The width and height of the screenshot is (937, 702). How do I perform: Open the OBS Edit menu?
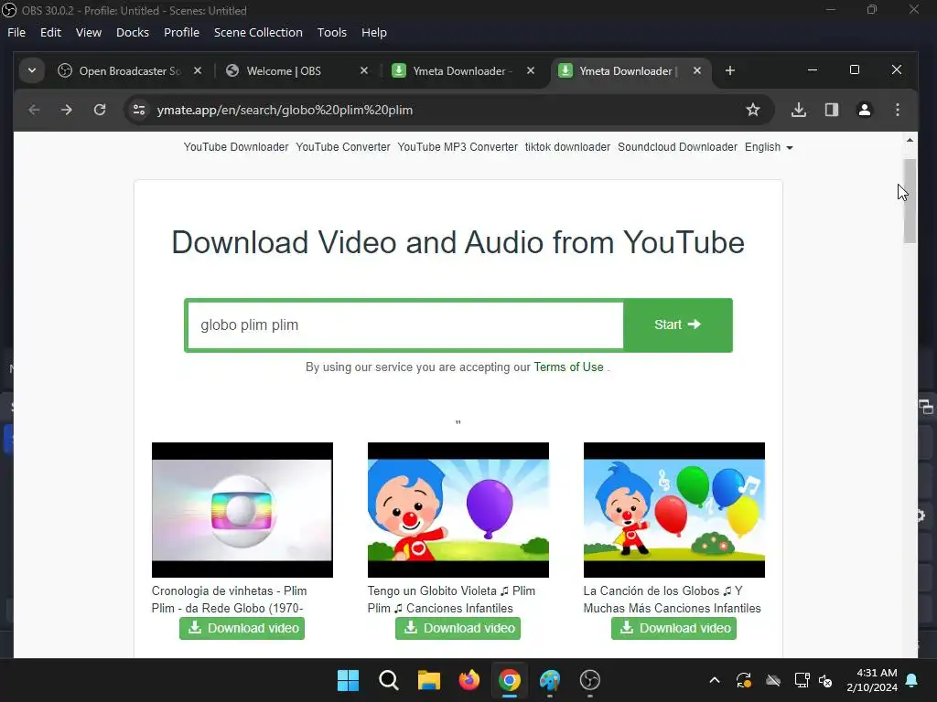click(x=51, y=32)
